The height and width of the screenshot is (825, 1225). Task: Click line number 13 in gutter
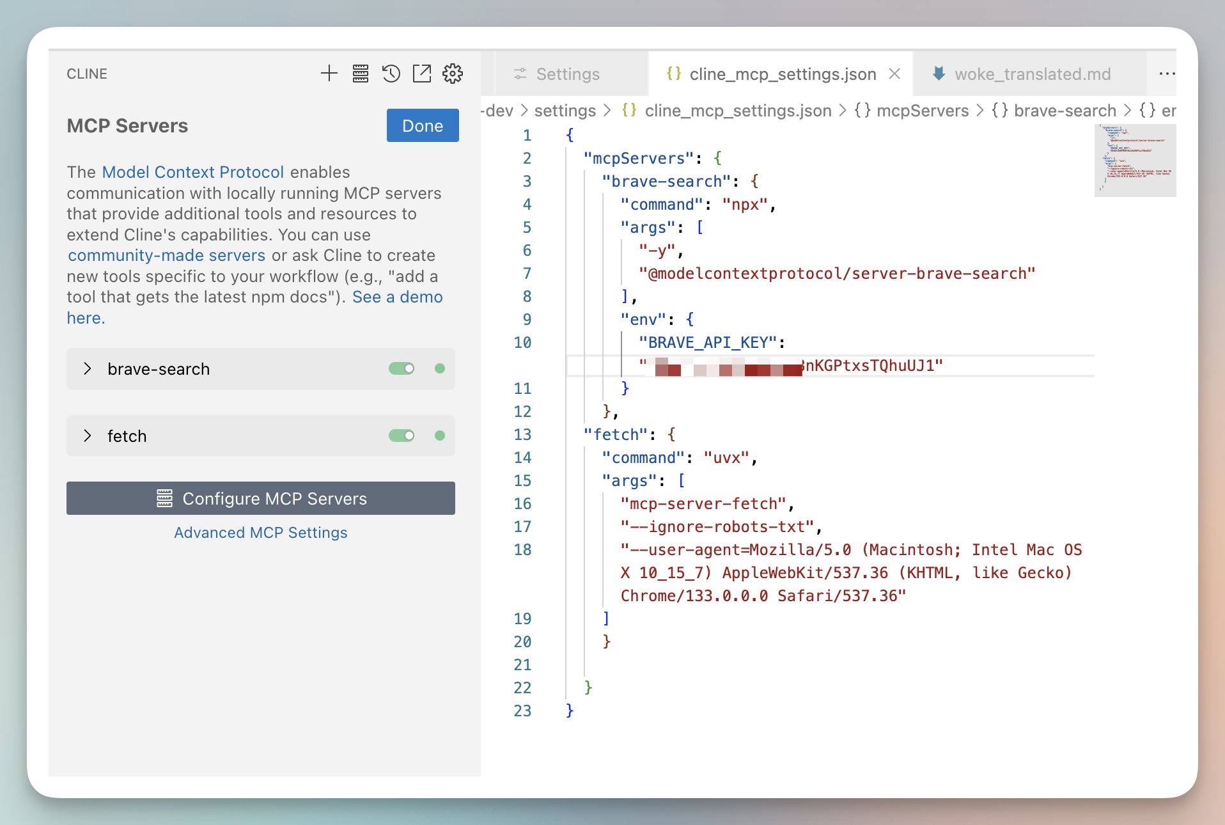[x=522, y=435]
